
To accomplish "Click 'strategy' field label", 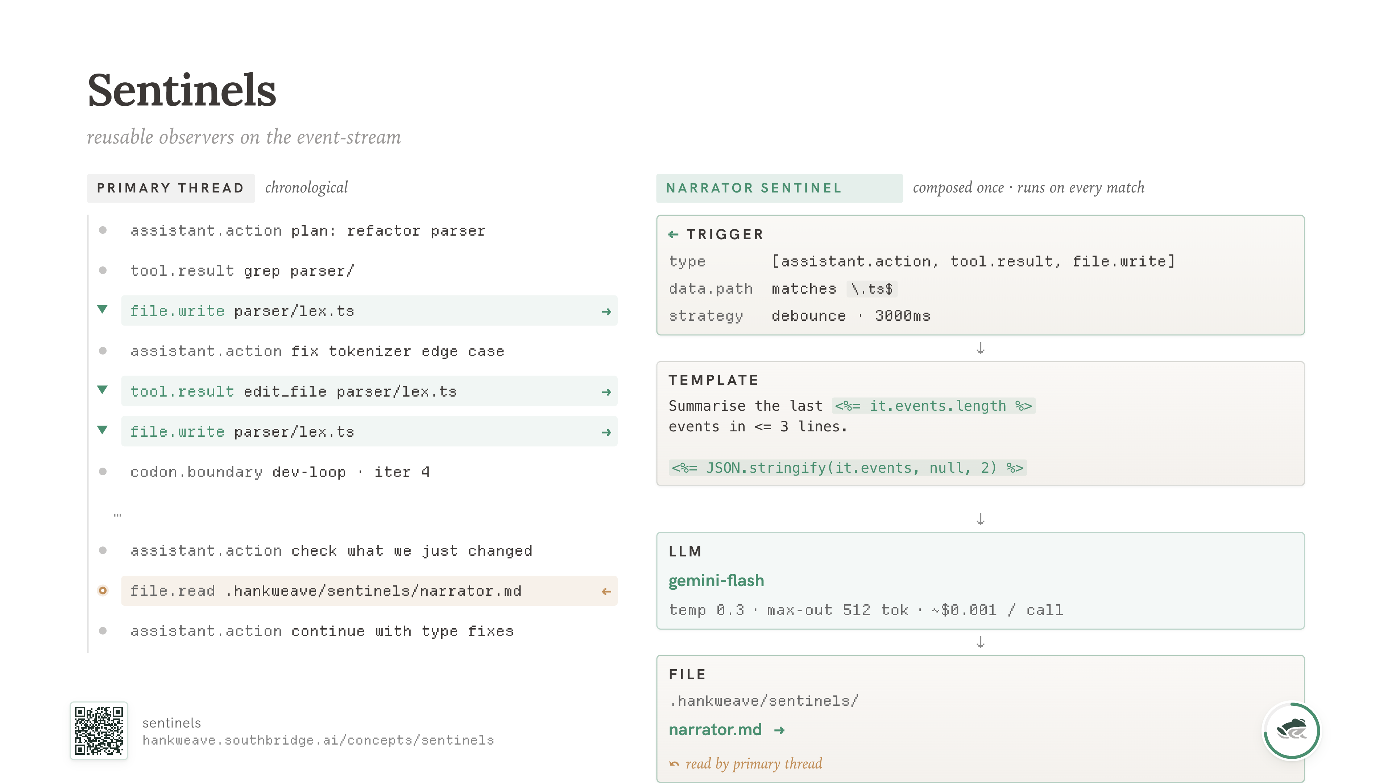I will pyautogui.click(x=706, y=316).
